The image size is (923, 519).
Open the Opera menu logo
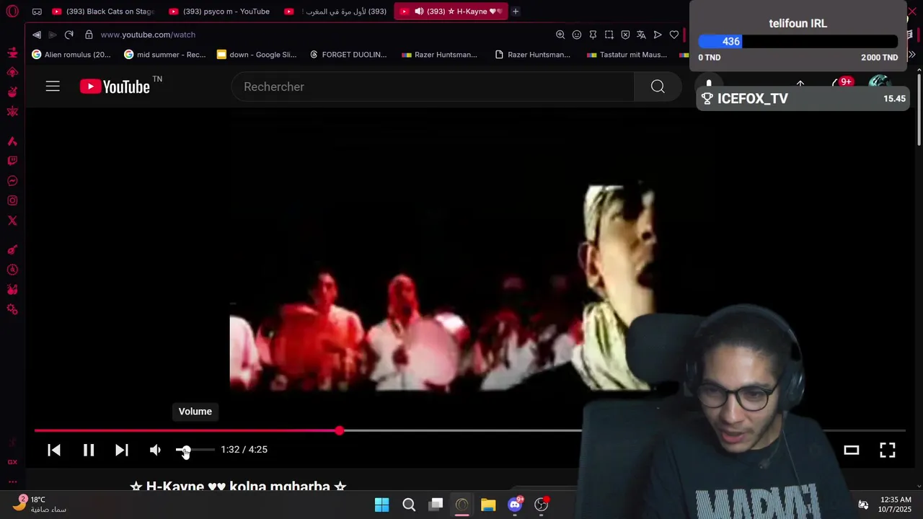click(x=12, y=12)
